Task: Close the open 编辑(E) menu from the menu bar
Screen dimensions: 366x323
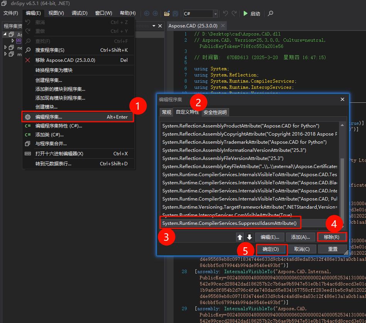Action: tap(33, 13)
